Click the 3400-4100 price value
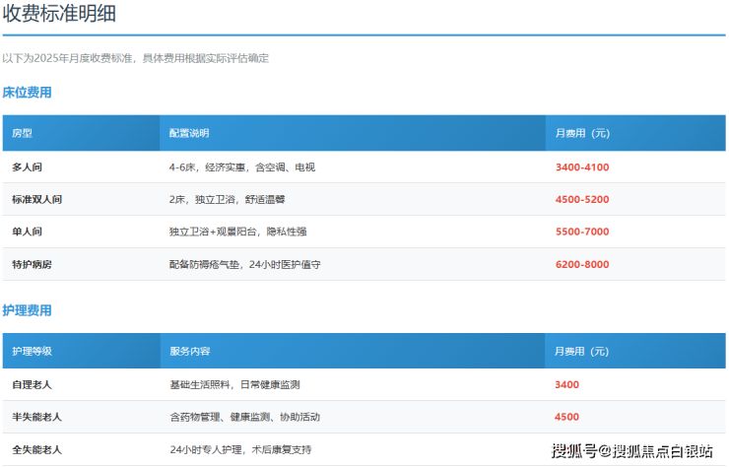This screenshot has height=467, width=729. (x=582, y=167)
